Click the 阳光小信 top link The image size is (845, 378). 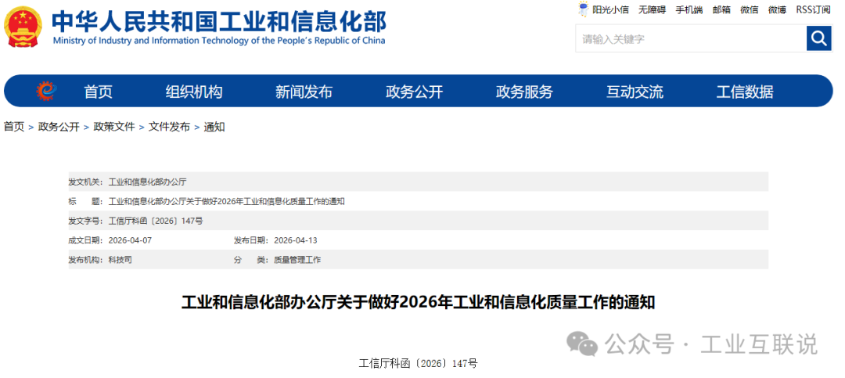[x=610, y=9]
